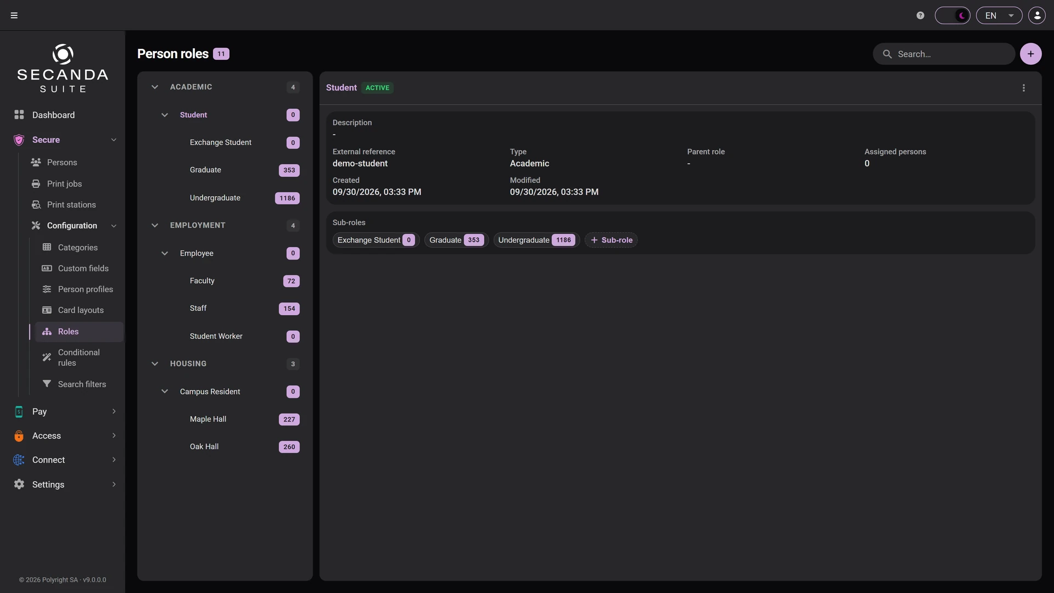Click the help question mark icon
This screenshot has height=593, width=1054.
(921, 15)
